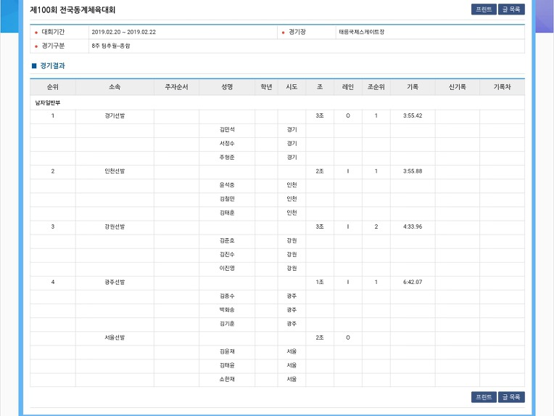Click the 광주선발 team cell
The image size is (554, 416).
(115, 282)
